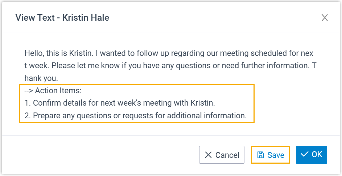Screen dimensions: 342x176
Task: Click the X icon inside Cancel
Action: (208, 155)
